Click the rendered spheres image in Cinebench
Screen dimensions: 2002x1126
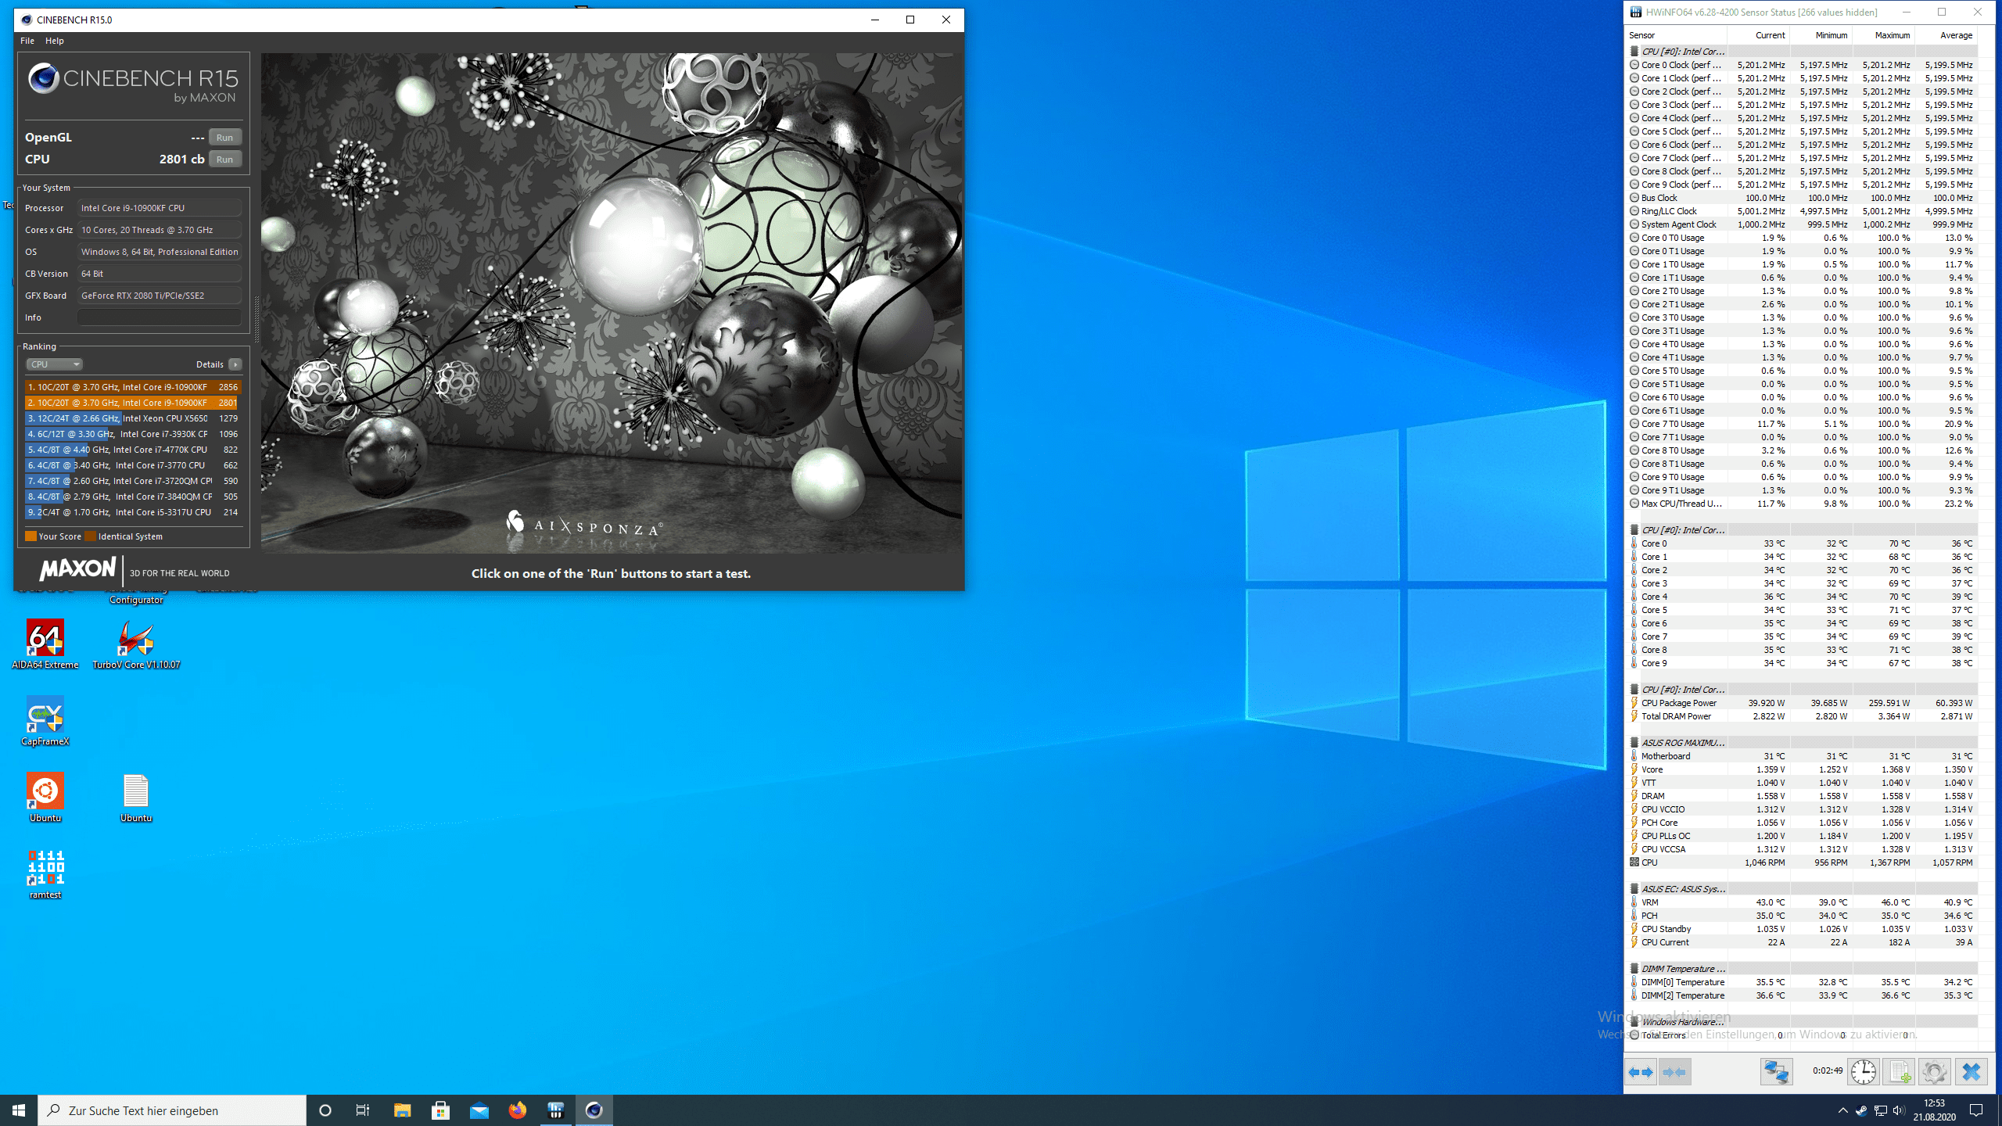pos(612,303)
